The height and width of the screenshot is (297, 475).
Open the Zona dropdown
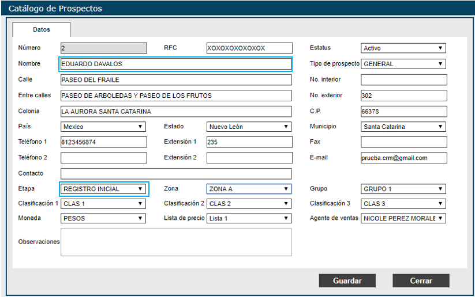(249, 189)
